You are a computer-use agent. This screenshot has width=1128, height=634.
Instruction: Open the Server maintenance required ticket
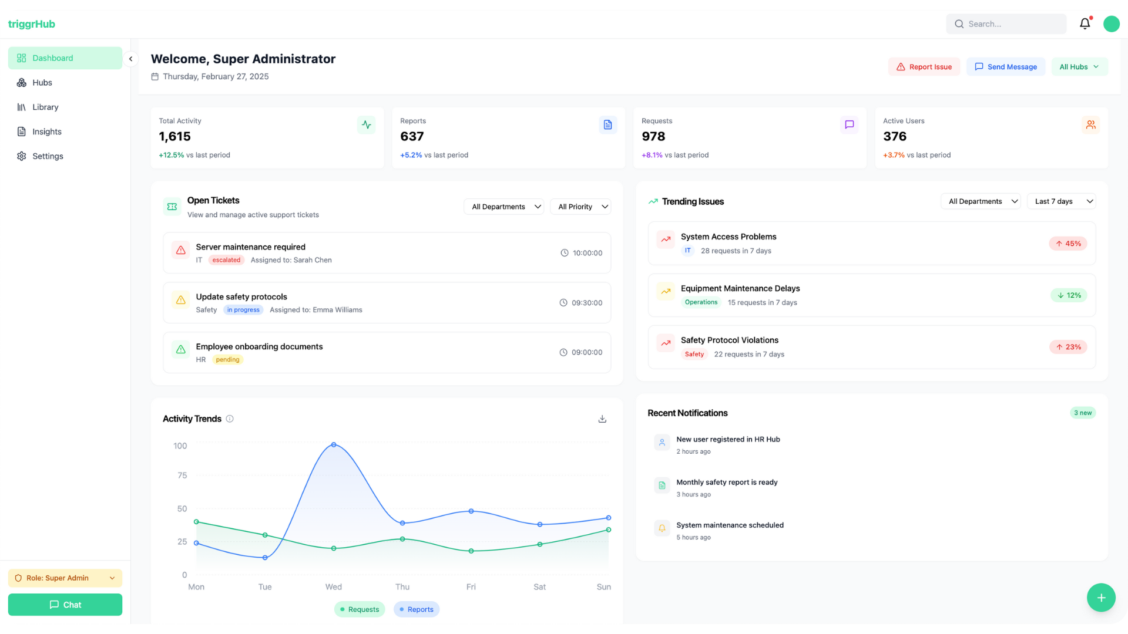tap(387, 253)
